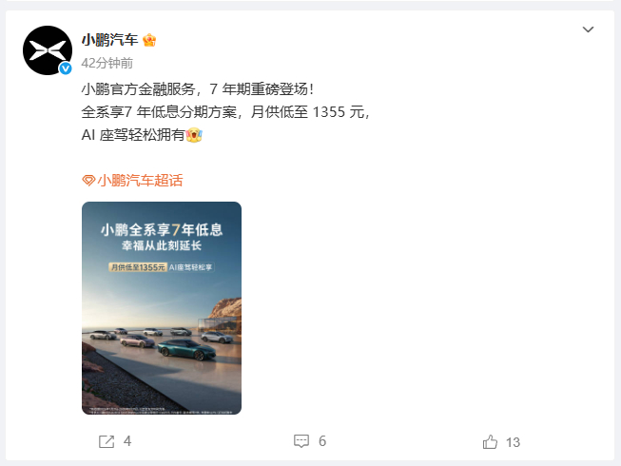
Task: Click the crown membership badge beside username
Action: tap(149, 40)
